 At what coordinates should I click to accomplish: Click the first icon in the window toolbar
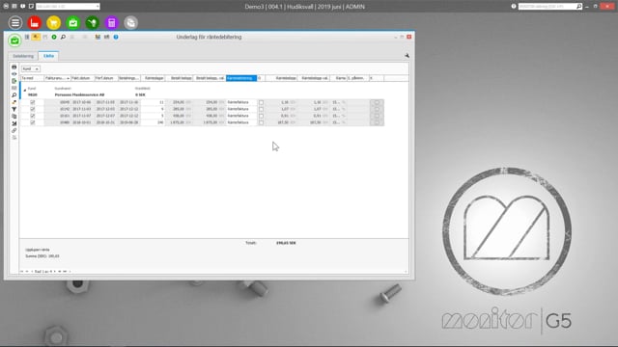point(27,37)
